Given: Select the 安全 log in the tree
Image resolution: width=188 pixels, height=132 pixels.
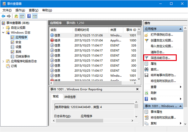Looking at the screenshot, I should coord(18,42).
